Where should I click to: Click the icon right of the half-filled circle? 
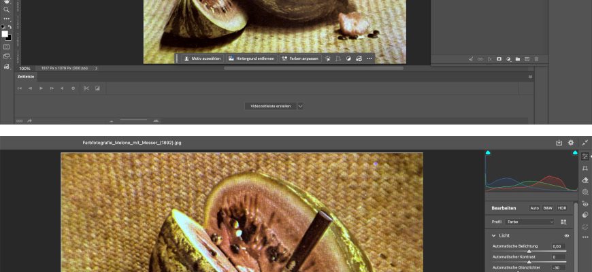pyautogui.click(x=359, y=59)
